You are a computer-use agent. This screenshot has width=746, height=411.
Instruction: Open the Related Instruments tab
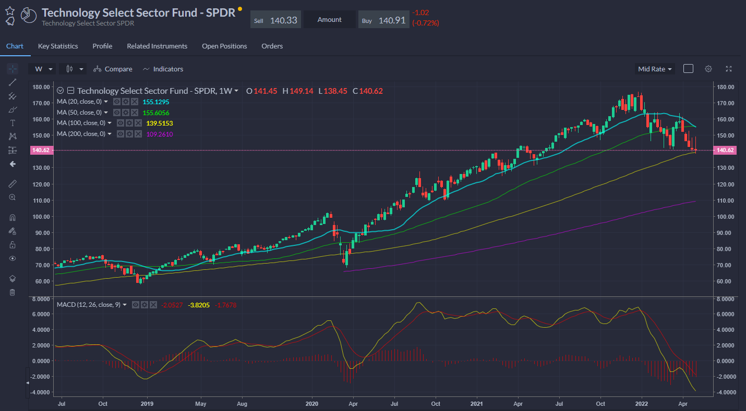[x=157, y=46]
